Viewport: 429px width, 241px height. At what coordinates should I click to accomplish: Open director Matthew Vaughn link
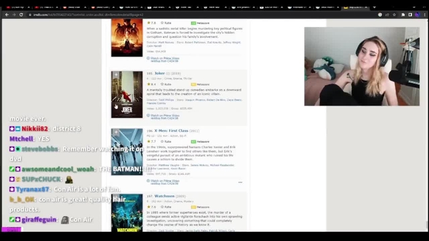coord(169,166)
